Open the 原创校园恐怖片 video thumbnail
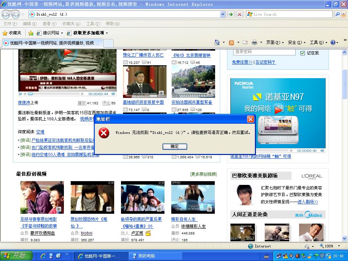This screenshot has height=261, width=348. 92,197
